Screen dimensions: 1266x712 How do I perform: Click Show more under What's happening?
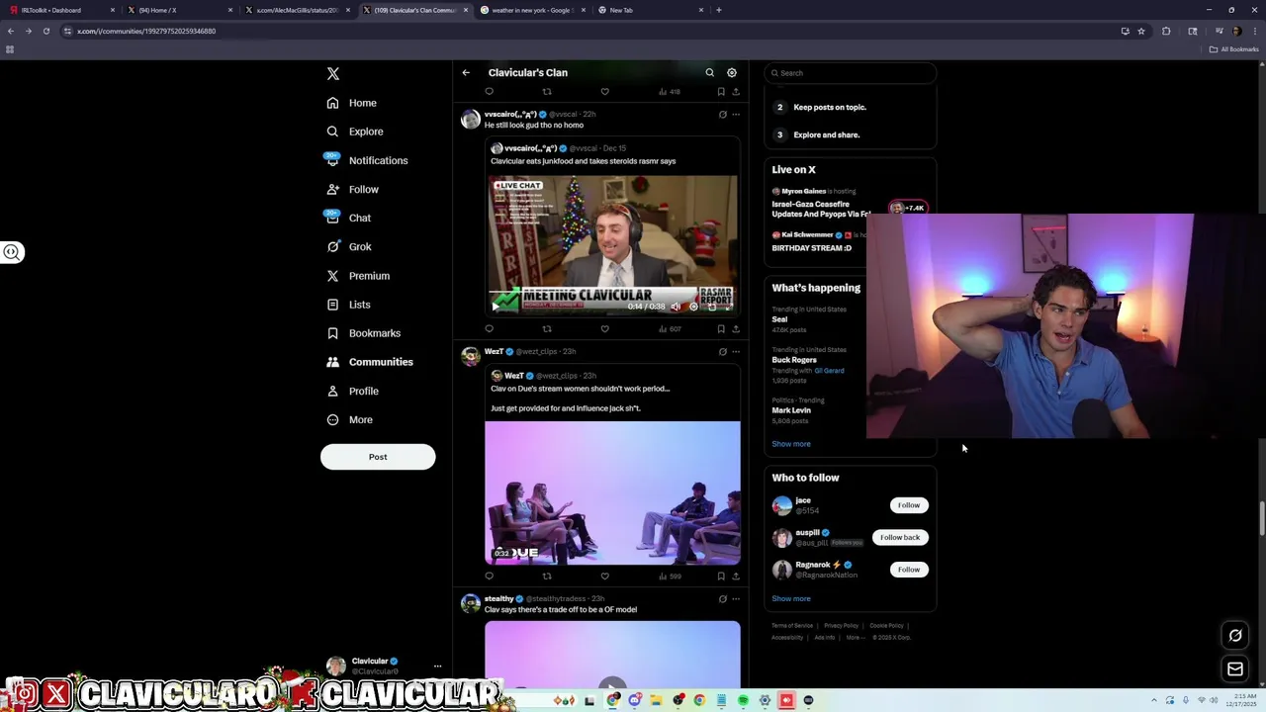(x=791, y=444)
